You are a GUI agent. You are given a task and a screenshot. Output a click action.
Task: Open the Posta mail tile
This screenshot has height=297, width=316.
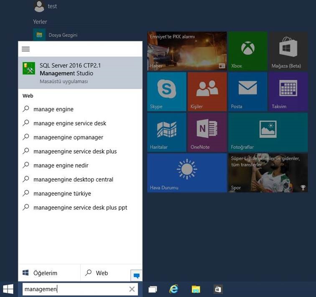(248, 92)
